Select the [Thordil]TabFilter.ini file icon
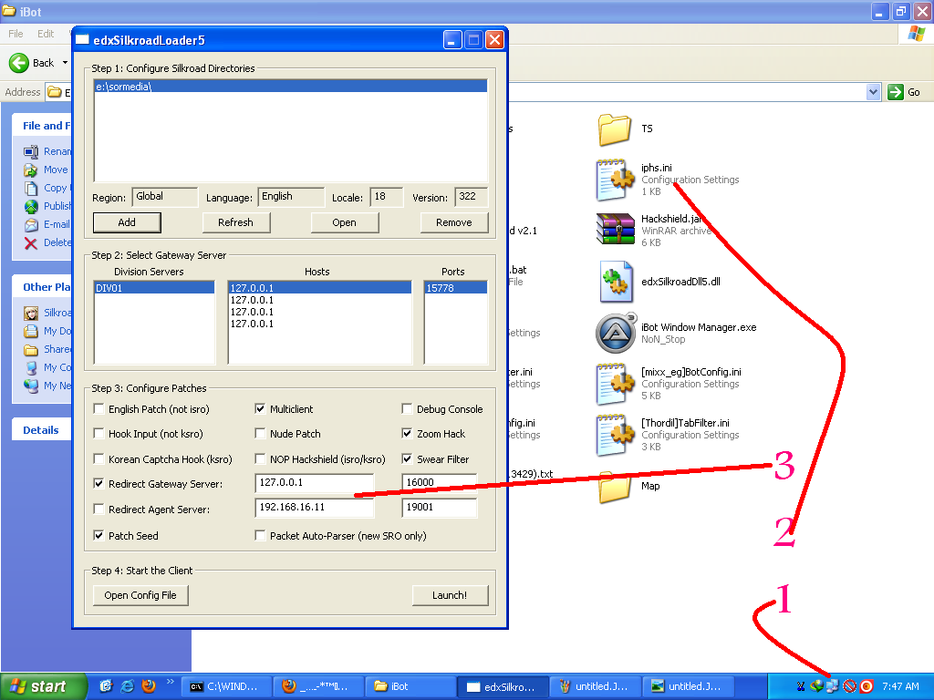 coord(615,435)
